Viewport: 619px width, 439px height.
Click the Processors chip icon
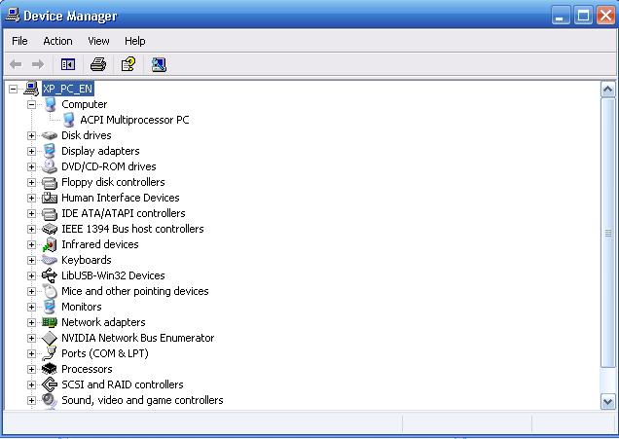point(50,369)
